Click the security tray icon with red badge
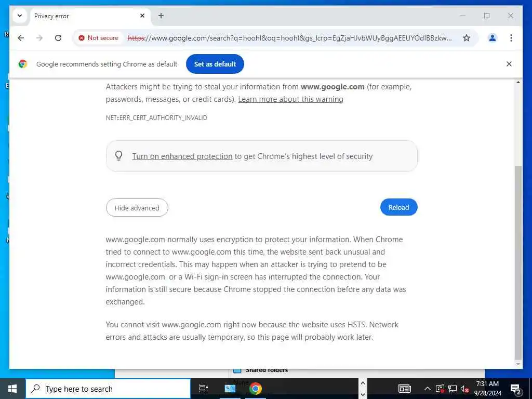532x399 pixels. coord(440,389)
